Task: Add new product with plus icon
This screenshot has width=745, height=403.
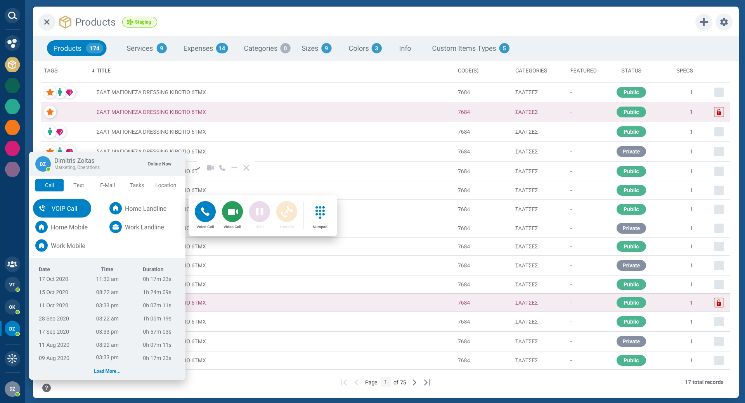Action: (x=703, y=22)
